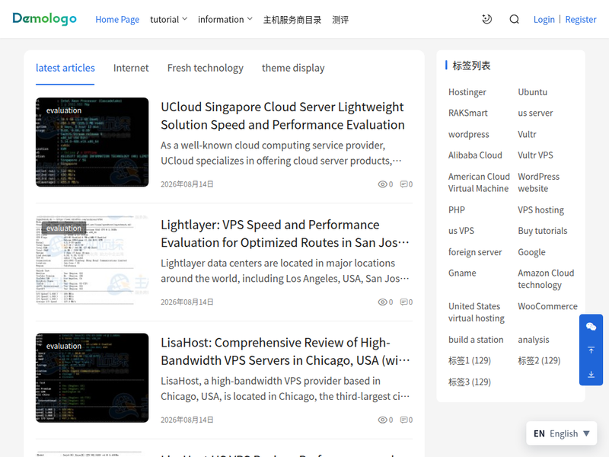Open Lightlayer VPS Speed article title

[285, 234]
